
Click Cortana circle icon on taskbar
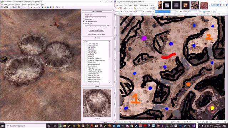(49, 126)
